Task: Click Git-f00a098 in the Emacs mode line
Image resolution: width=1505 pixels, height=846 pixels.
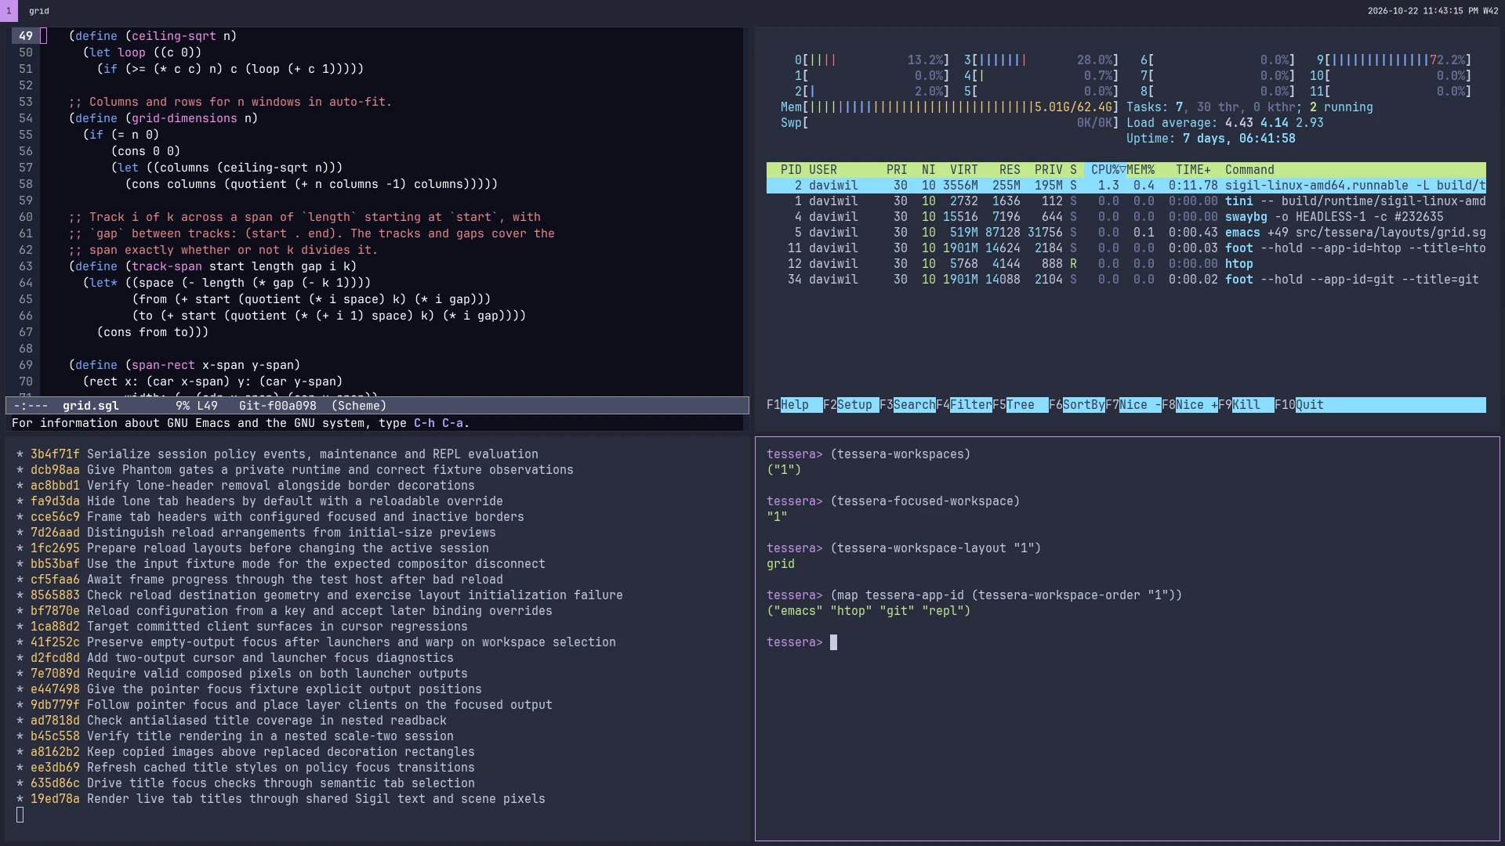Action: [277, 406]
